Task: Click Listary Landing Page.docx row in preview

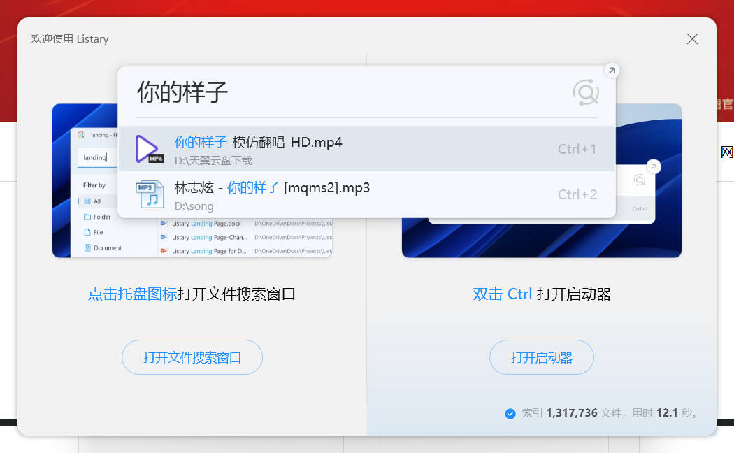Action: pos(246,224)
